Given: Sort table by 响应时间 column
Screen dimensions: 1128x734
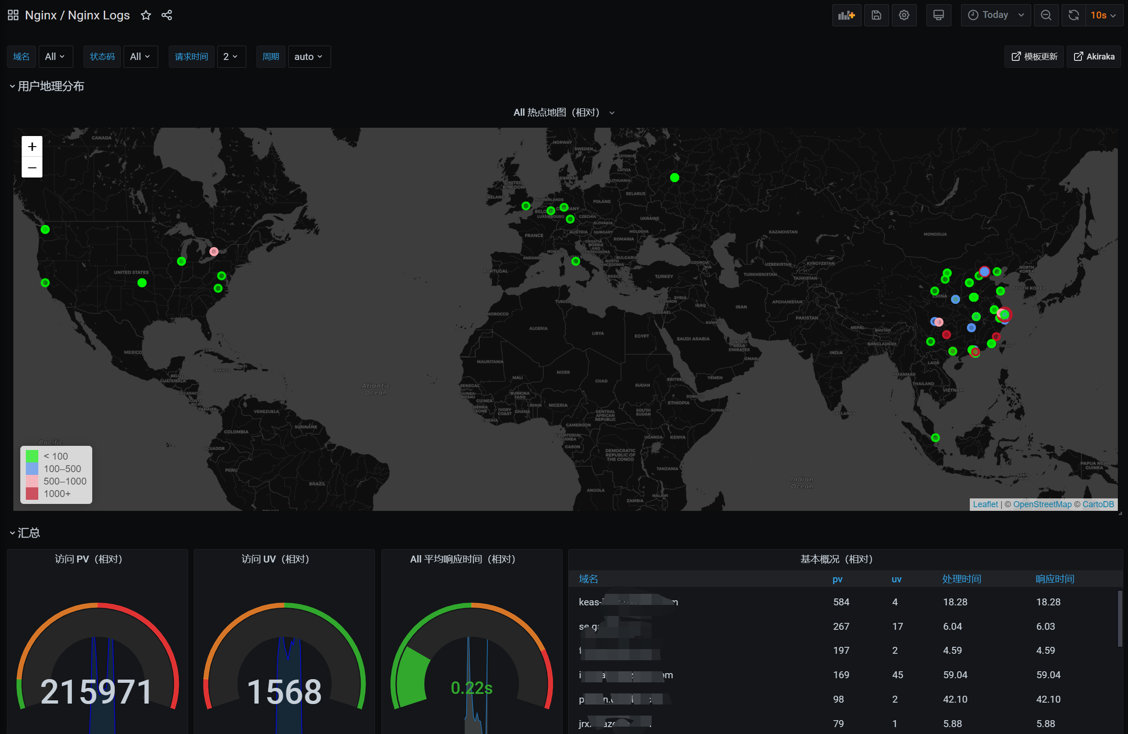Looking at the screenshot, I should click(x=1055, y=579).
